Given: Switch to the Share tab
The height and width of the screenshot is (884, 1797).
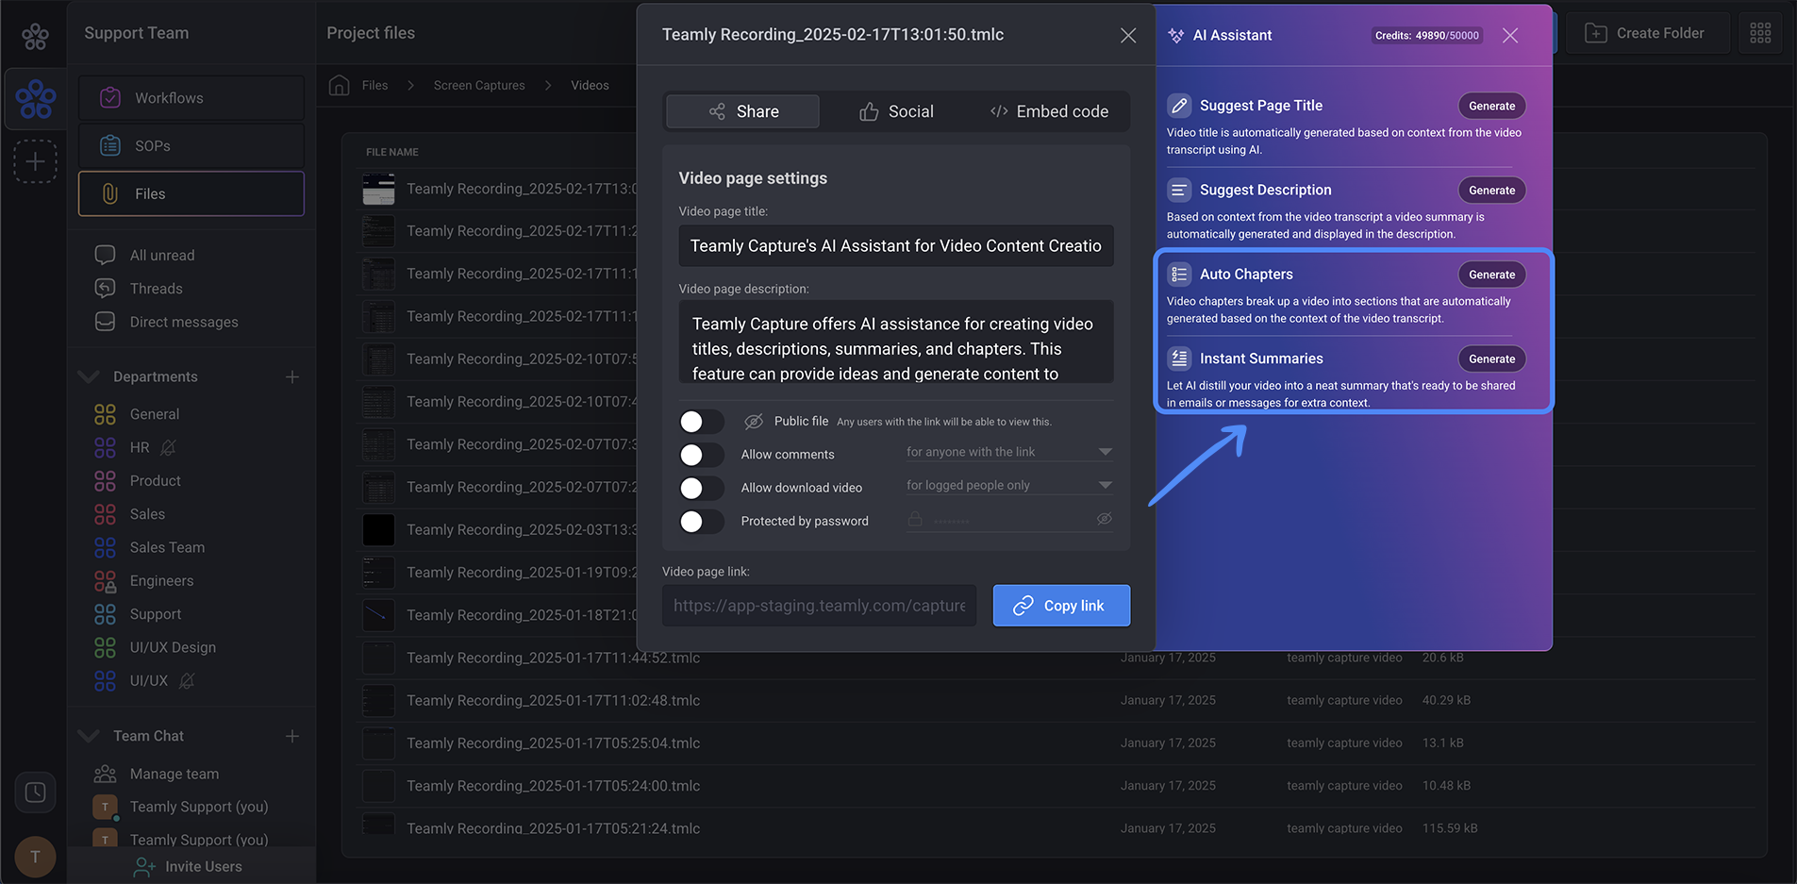Looking at the screenshot, I should click(x=743, y=111).
